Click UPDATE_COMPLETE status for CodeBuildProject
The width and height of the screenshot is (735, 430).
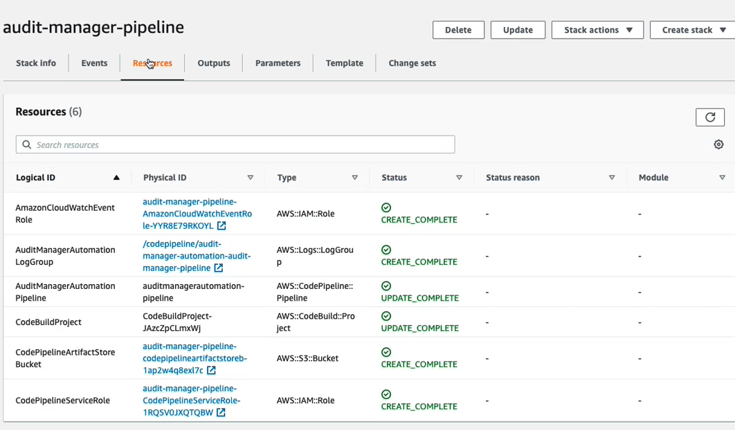click(x=420, y=328)
